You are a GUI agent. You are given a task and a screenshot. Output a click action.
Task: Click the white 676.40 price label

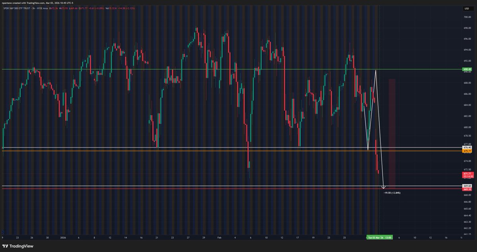(x=467, y=148)
